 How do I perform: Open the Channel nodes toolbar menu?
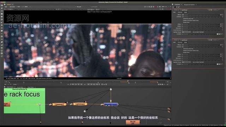(2, 14)
